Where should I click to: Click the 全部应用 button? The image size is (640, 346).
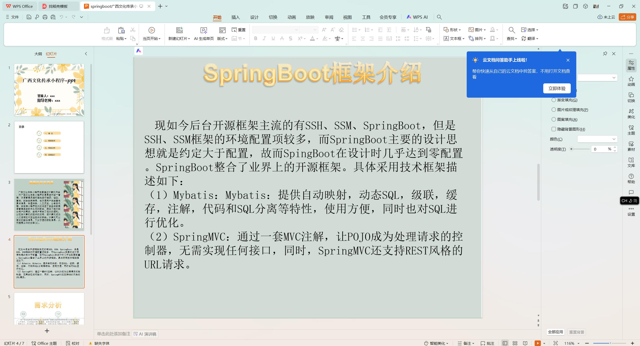click(555, 332)
